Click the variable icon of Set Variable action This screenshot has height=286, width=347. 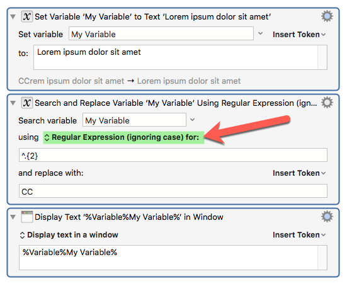pos(27,16)
